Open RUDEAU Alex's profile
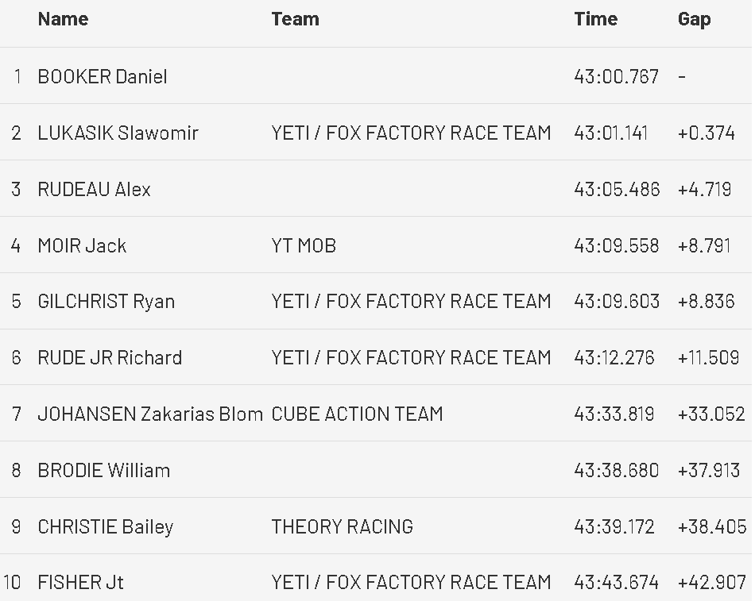Screen dimensions: 755x601 (94, 189)
